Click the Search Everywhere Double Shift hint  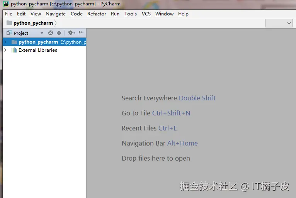click(168, 98)
